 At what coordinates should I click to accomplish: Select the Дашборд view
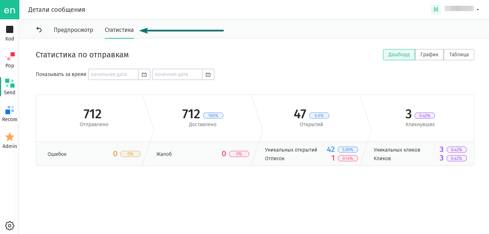(399, 55)
